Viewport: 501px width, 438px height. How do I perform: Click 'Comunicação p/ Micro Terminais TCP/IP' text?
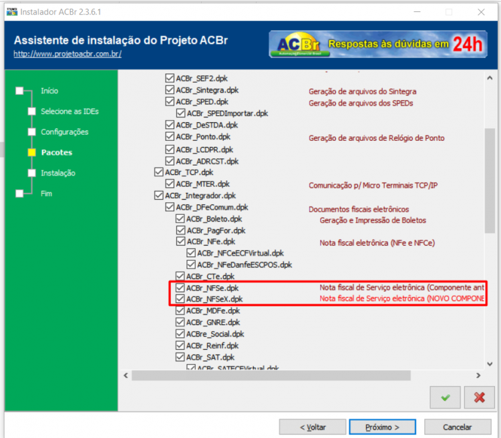point(373,186)
